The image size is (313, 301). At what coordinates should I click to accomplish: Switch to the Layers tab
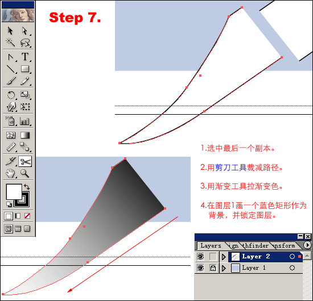(211, 245)
